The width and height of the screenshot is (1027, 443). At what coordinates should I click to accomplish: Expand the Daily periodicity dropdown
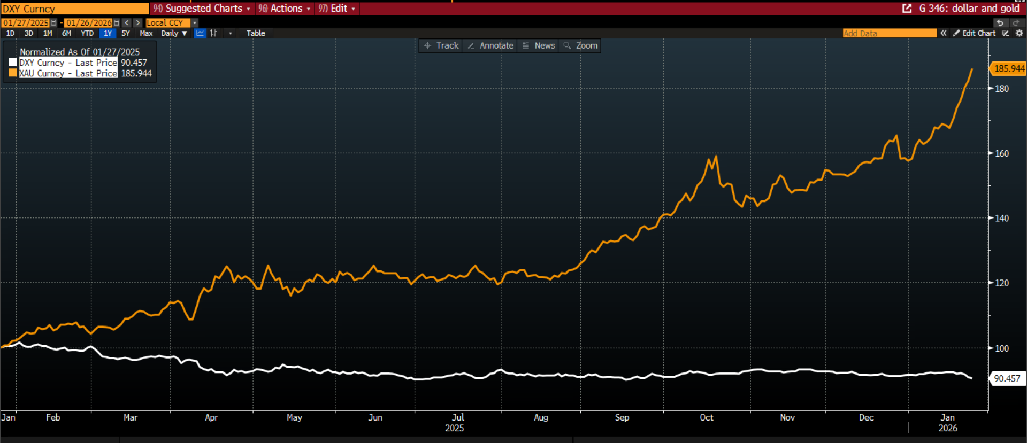pyautogui.click(x=174, y=33)
